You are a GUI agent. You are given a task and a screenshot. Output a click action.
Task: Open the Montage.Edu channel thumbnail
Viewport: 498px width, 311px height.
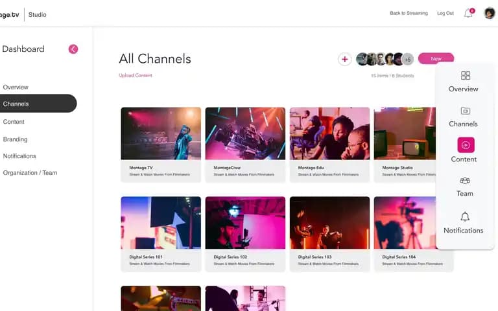[x=329, y=133]
